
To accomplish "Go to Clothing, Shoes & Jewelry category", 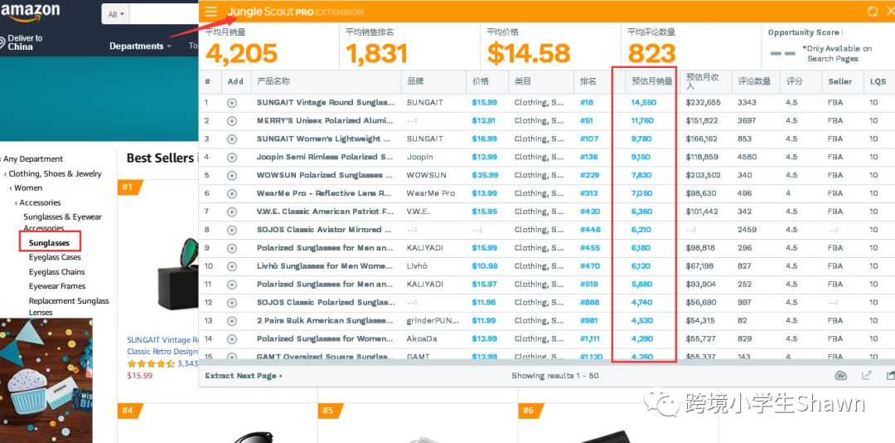I will point(53,173).
